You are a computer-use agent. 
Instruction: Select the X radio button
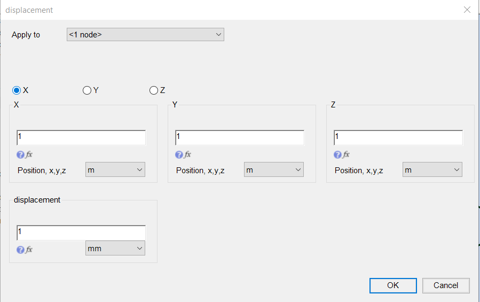tap(17, 90)
